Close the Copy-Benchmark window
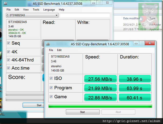 point(150,43)
